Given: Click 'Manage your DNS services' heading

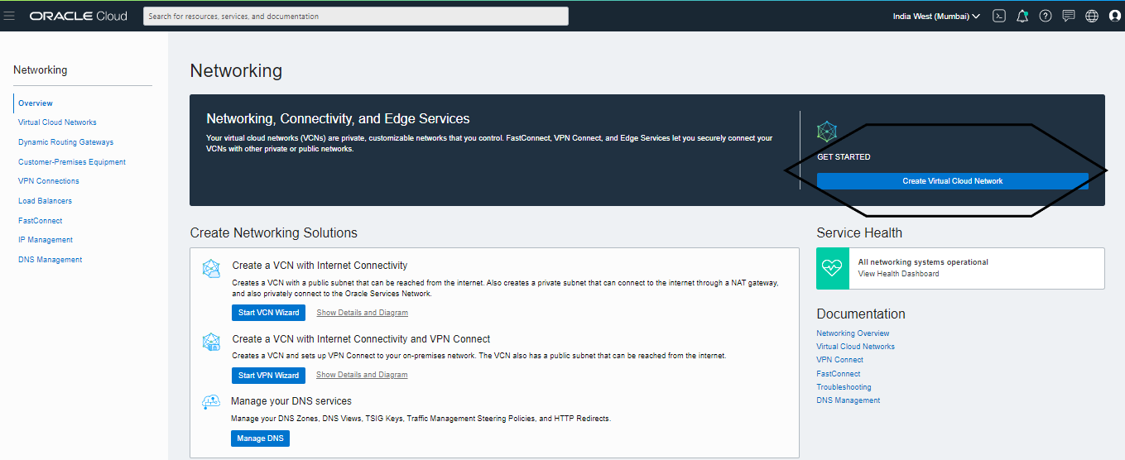Looking at the screenshot, I should coord(291,401).
